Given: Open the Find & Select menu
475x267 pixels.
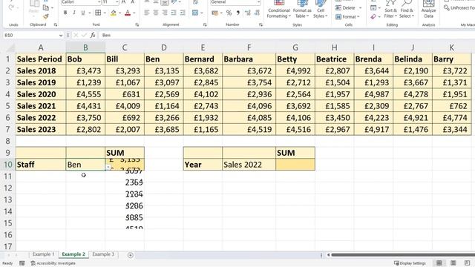Looking at the screenshot, I should [407, 10].
